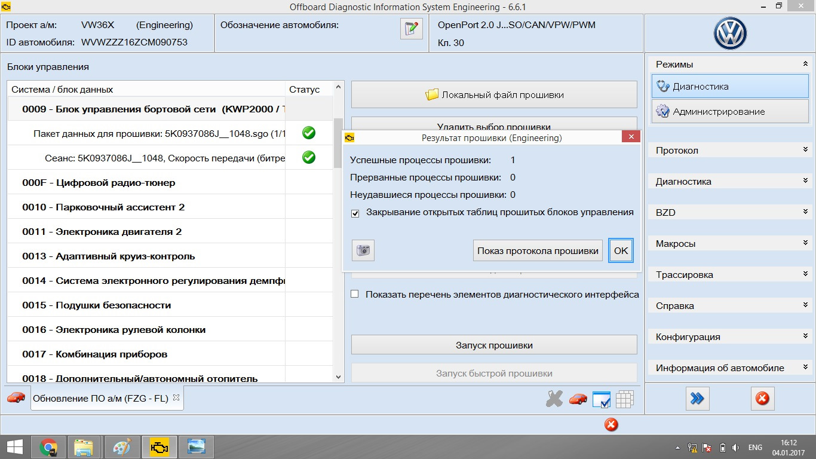The width and height of the screenshot is (816, 459).
Task: Click the red cancel button in right panel
Action: (x=762, y=399)
